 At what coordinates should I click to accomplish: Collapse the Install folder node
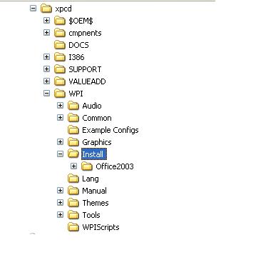[x=61, y=154]
